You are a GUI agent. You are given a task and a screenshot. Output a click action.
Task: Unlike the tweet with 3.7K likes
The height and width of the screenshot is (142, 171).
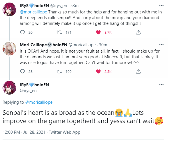98,32
